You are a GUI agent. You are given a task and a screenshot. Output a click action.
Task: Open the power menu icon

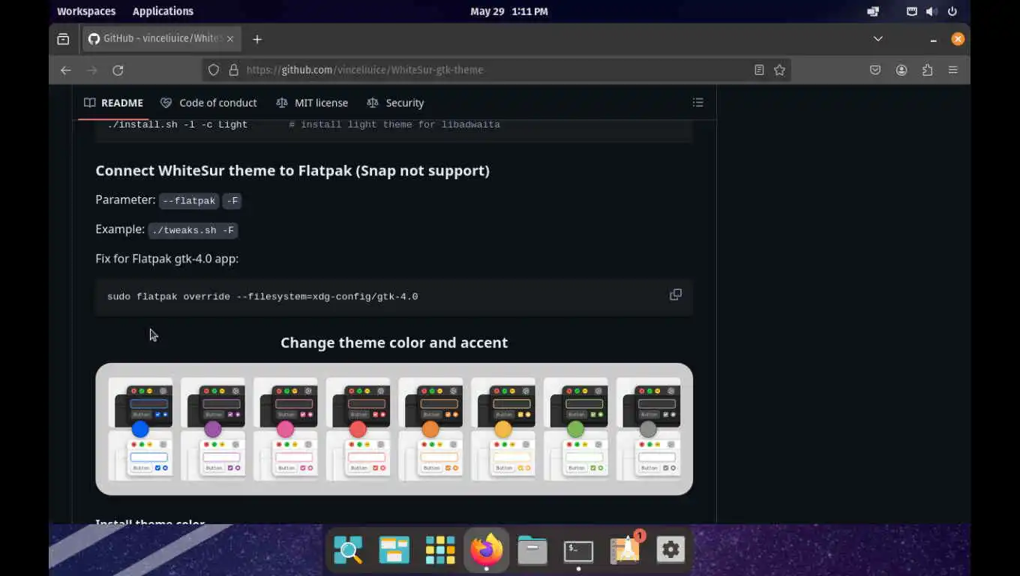pyautogui.click(x=952, y=11)
